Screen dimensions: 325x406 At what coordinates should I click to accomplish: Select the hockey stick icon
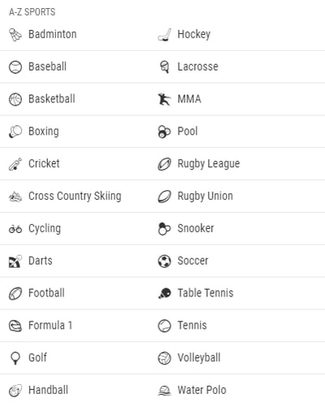(x=164, y=35)
